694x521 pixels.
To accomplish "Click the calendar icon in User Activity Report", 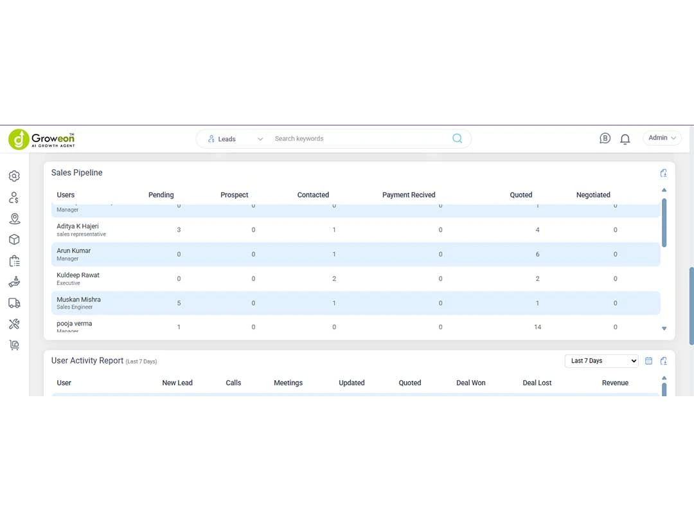I will (x=648, y=361).
